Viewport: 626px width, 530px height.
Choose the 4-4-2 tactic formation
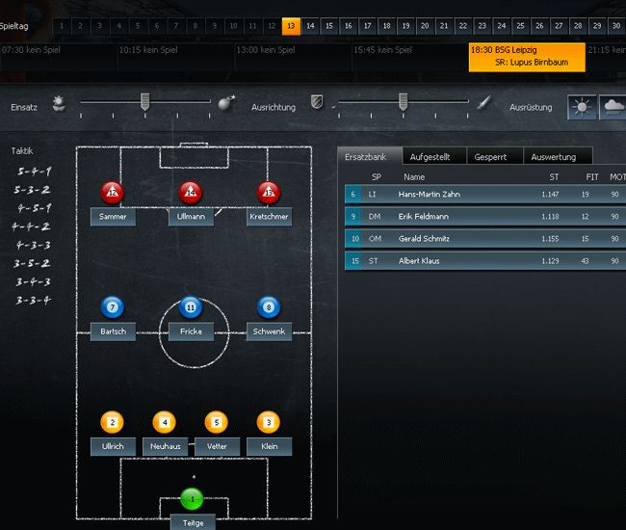32,226
